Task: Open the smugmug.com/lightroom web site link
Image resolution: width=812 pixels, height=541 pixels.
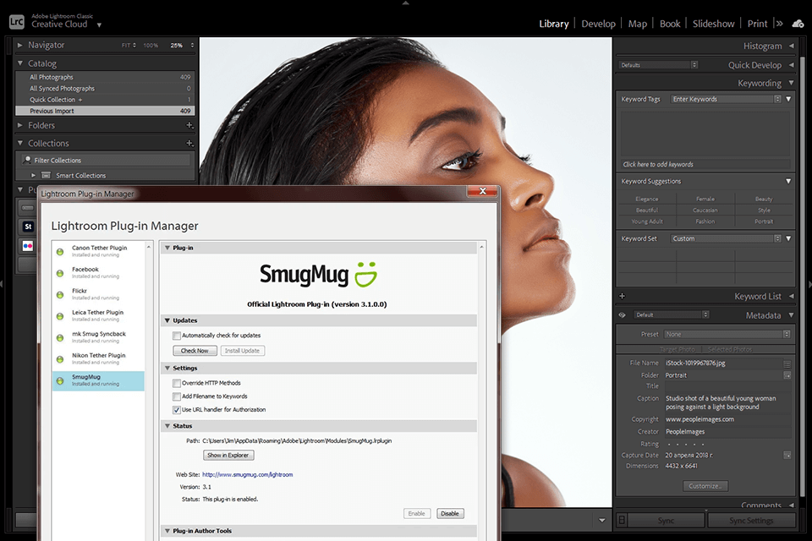Action: pyautogui.click(x=248, y=474)
